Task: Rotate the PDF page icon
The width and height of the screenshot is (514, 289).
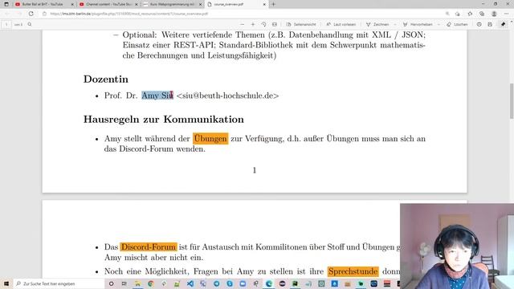Action: click(263, 24)
